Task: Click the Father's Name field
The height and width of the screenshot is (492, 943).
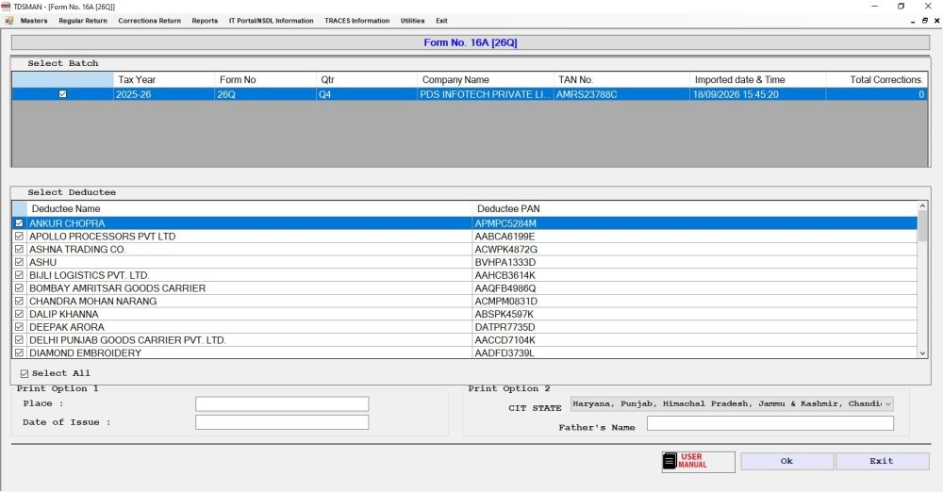Action: click(x=770, y=423)
